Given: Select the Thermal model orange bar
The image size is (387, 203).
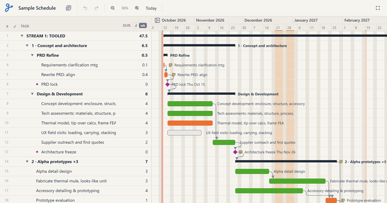Looking at the screenshot, I should [190, 123].
